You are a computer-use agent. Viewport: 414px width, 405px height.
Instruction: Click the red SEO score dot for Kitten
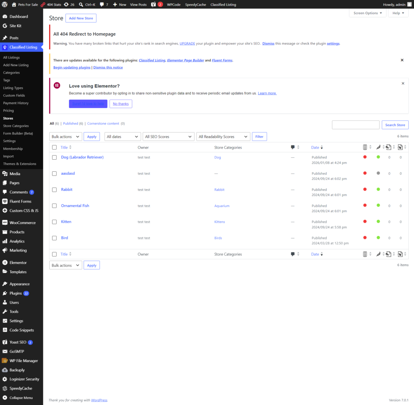pos(365,221)
